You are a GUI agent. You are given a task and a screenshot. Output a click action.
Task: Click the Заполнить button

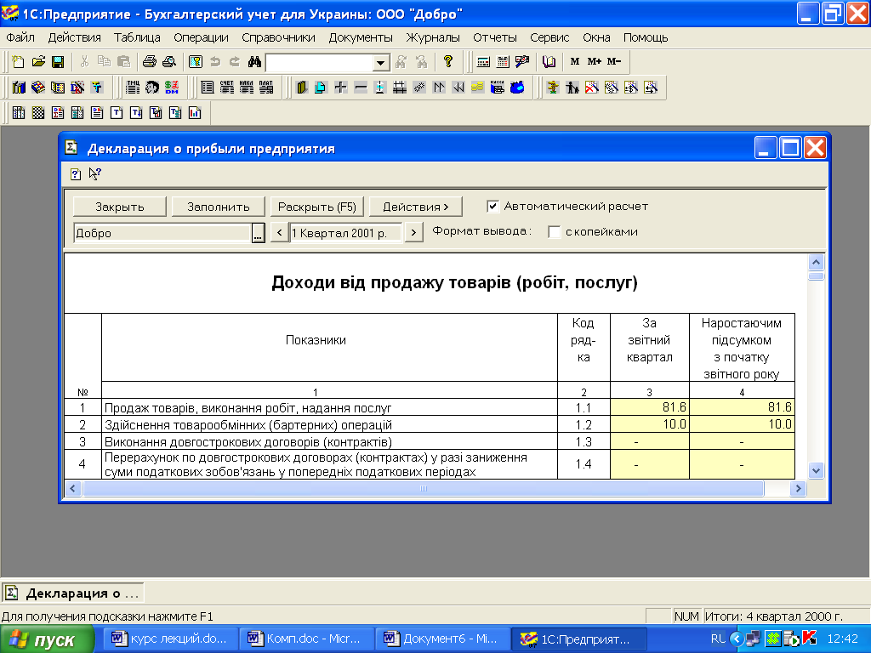coord(219,207)
